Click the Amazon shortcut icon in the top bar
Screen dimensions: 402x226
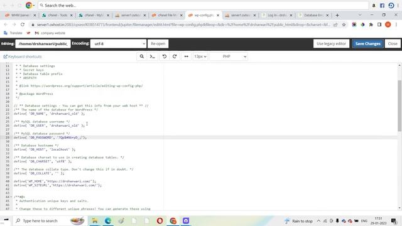point(374,6)
